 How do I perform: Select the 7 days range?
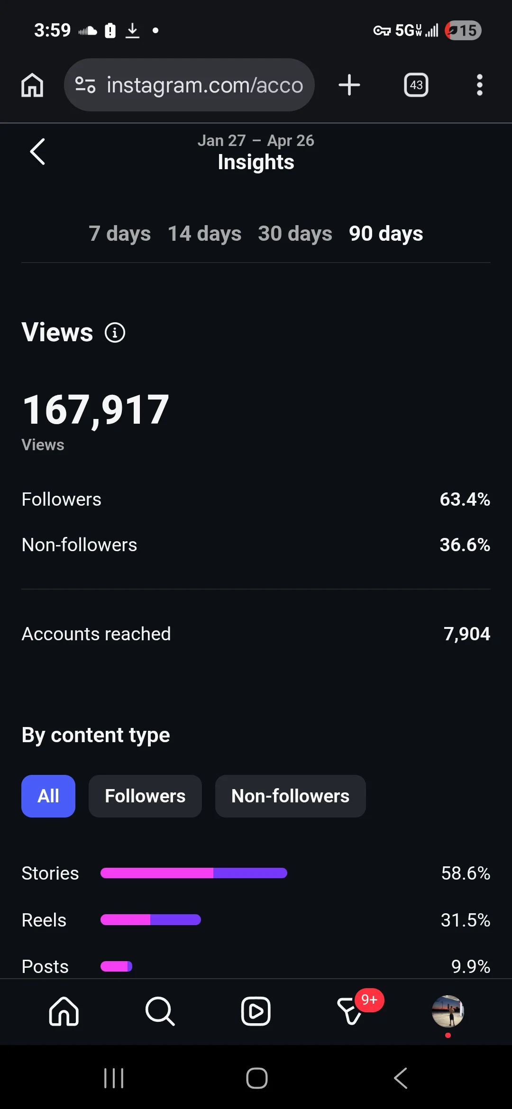(x=119, y=234)
